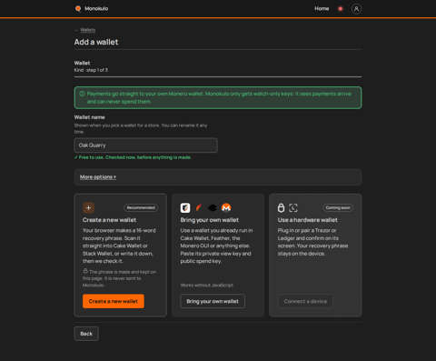The image size is (436, 361).
Task: Click the scan frame hardware icon
Action: tap(293, 207)
